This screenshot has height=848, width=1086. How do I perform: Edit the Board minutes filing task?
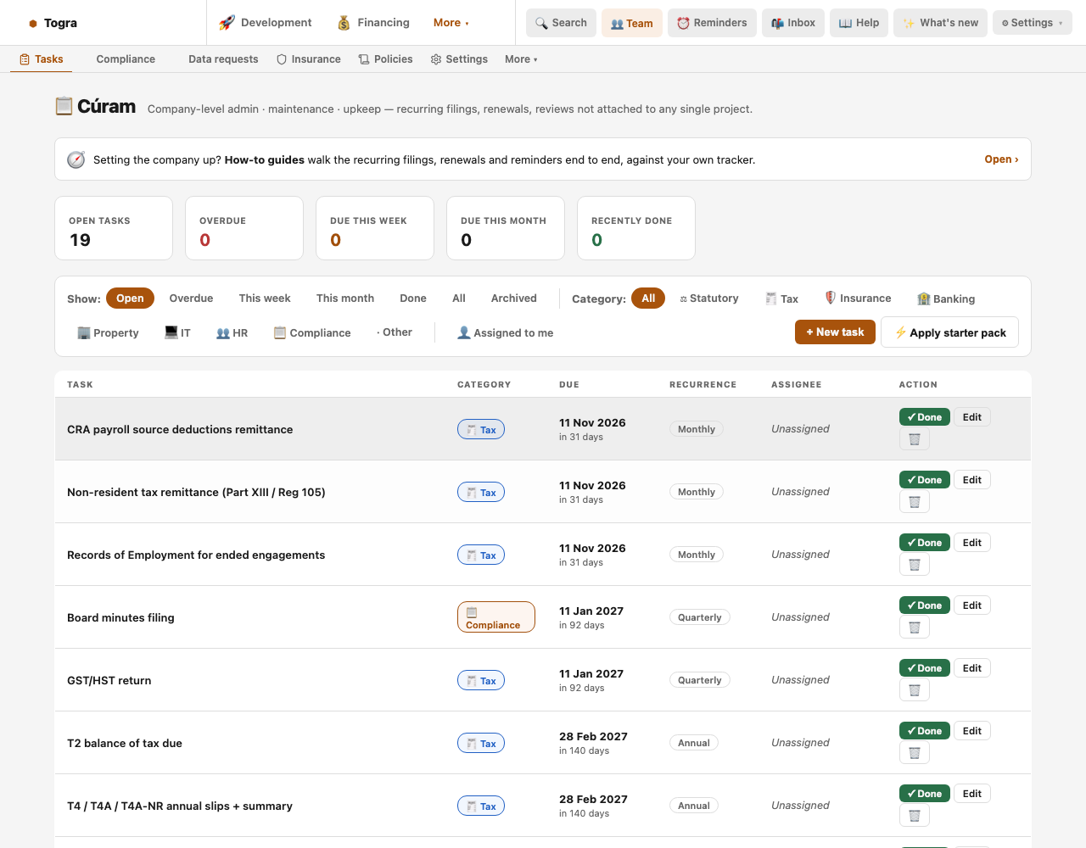click(x=972, y=605)
